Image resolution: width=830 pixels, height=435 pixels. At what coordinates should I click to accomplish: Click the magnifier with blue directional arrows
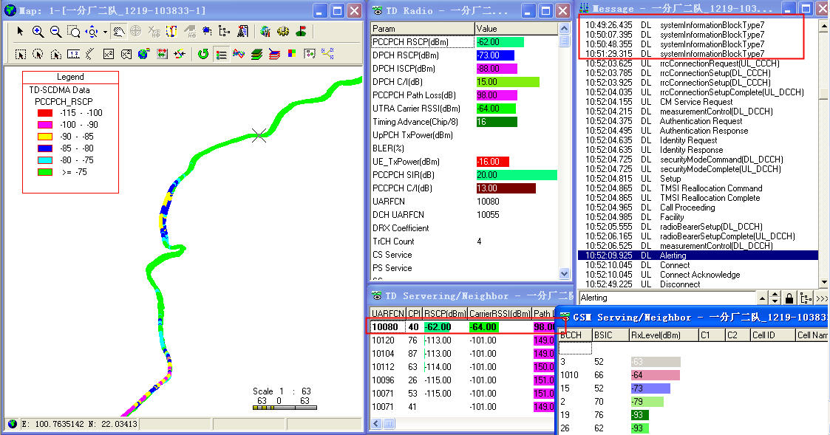pyautogui.click(x=92, y=32)
